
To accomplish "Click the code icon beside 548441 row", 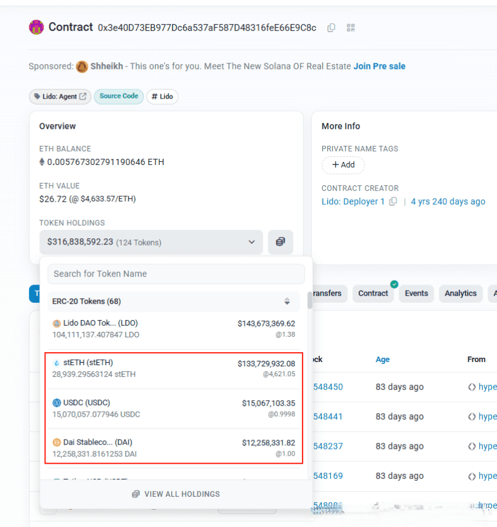I will (x=472, y=417).
